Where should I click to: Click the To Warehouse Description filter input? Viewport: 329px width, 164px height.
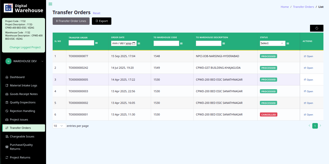pyautogui.click(x=209, y=43)
